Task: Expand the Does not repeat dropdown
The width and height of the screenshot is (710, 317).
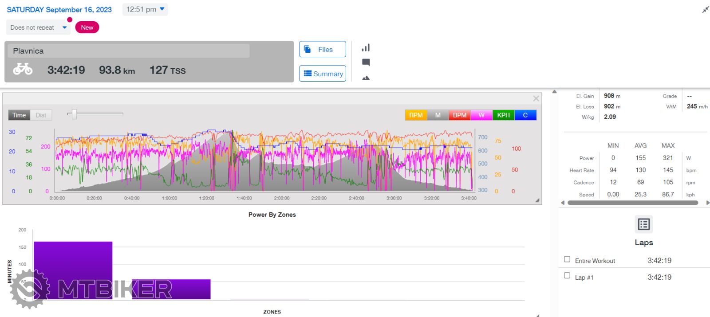Action: click(38, 27)
